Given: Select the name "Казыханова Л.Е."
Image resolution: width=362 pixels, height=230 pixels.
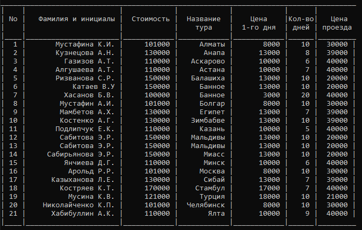Looking at the screenshot, I should [83, 180].
